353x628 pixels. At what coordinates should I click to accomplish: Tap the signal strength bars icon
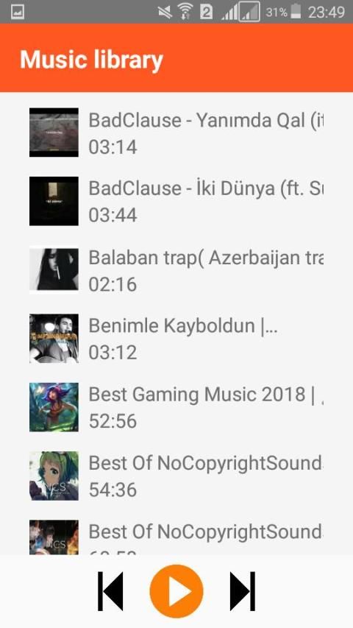pyautogui.click(x=230, y=13)
